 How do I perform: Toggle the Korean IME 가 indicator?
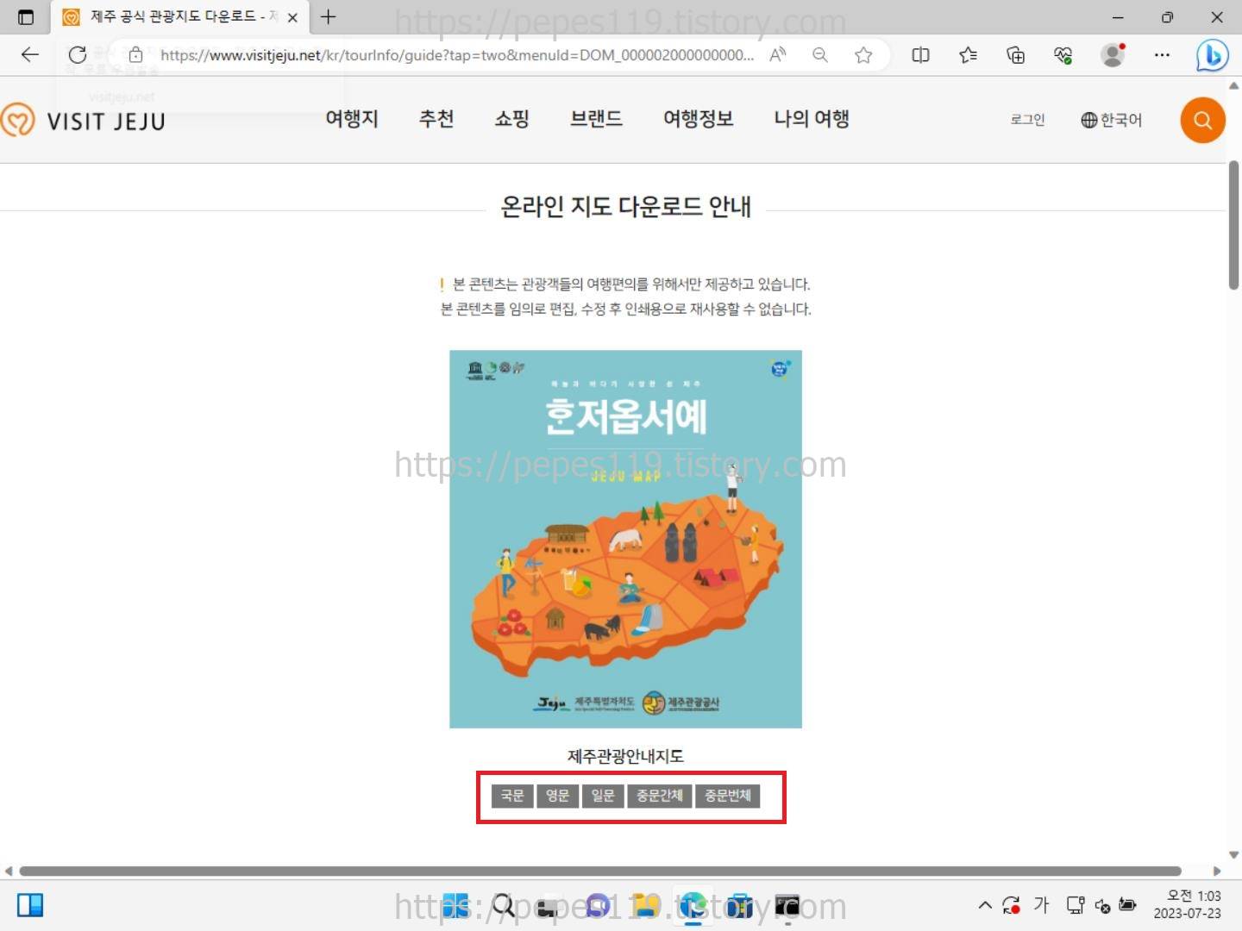[1042, 905]
